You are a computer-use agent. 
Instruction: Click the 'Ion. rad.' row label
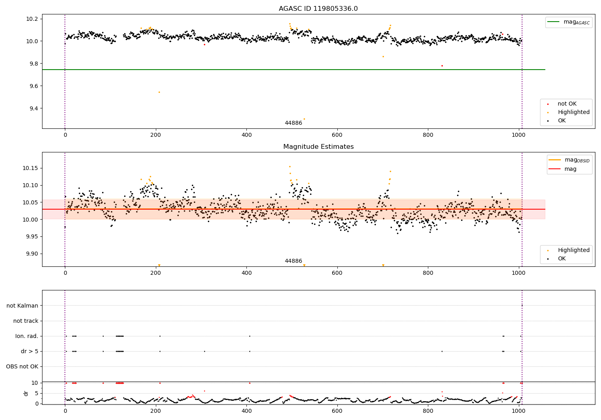click(27, 336)
